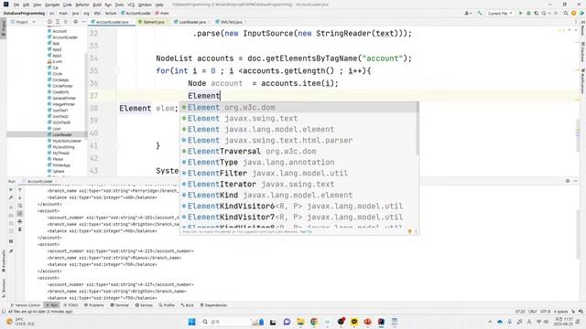The height and width of the screenshot is (329, 586).
Task: Open the Services tool window
Action: pyautogui.click(x=144, y=305)
